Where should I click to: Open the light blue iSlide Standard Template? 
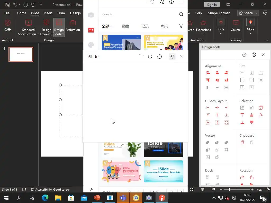164,171
